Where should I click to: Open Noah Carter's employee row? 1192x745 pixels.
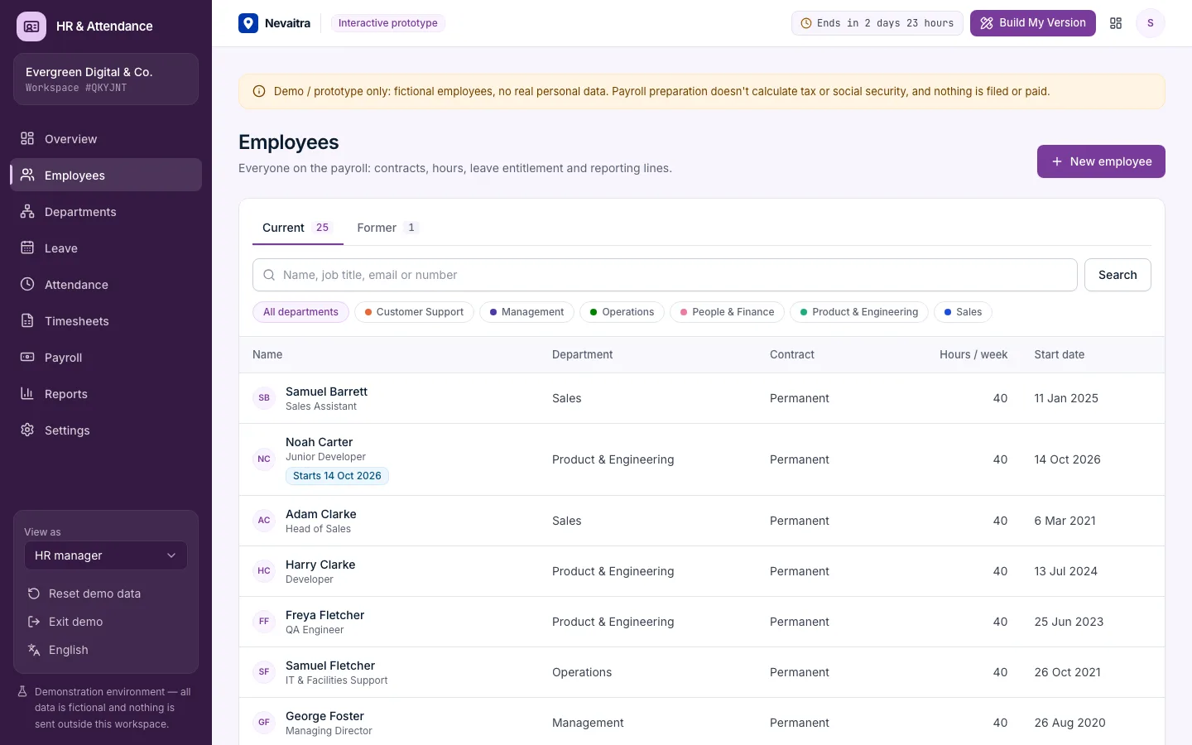[702, 459]
